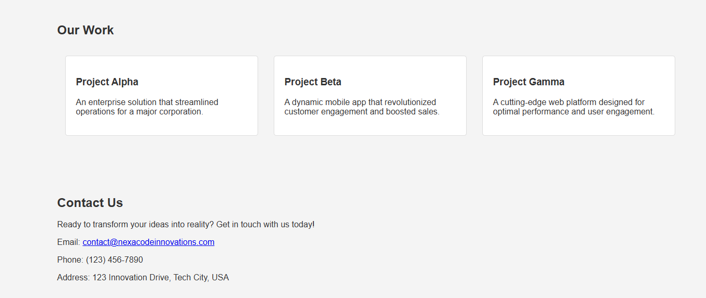Click the Project Gamma card title

528,82
